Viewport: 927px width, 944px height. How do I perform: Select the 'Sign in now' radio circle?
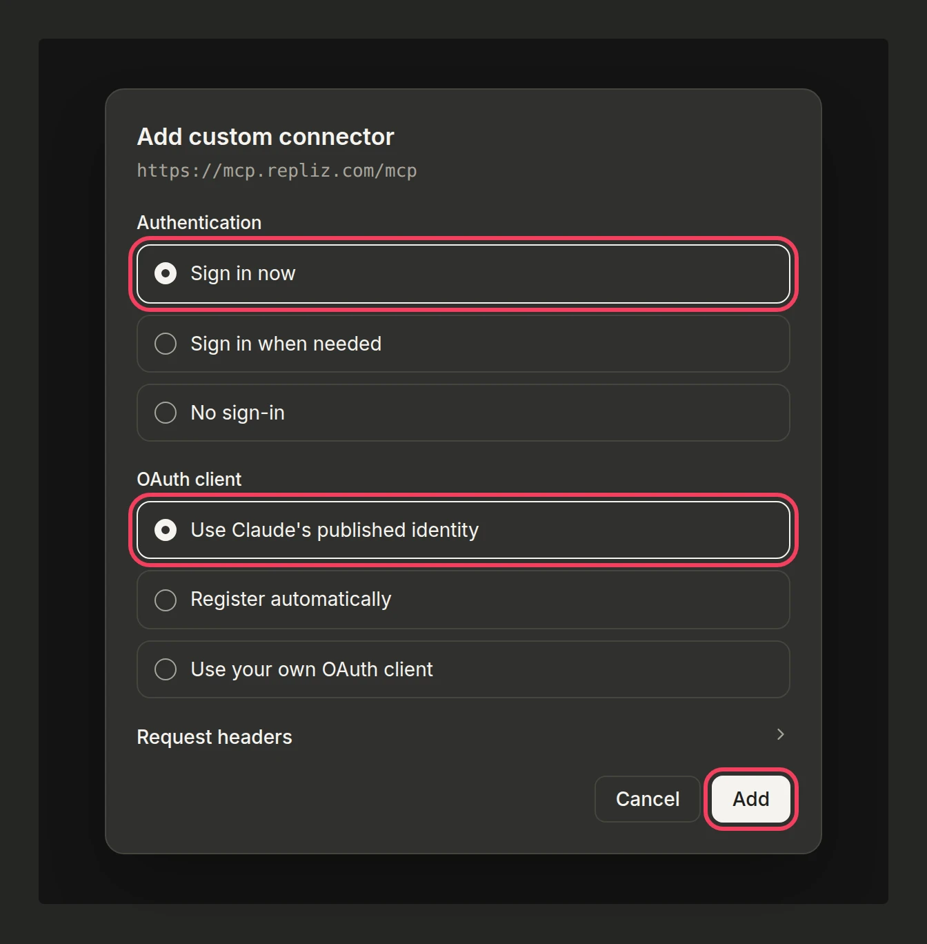[x=166, y=273]
